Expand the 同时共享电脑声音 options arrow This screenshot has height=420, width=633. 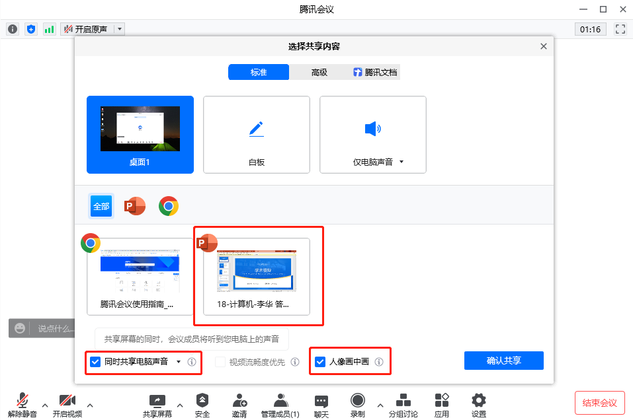coord(179,361)
